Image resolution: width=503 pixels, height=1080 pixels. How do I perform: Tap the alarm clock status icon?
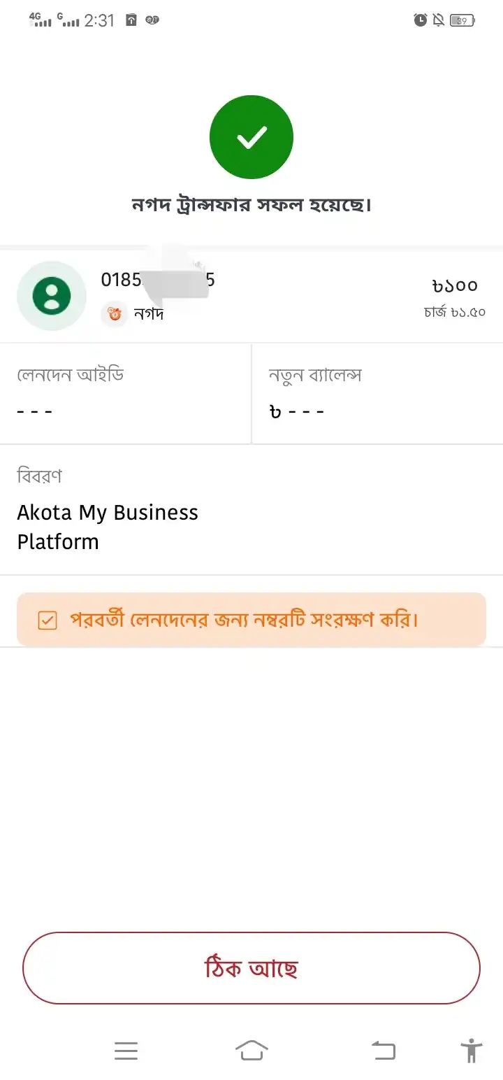click(421, 20)
